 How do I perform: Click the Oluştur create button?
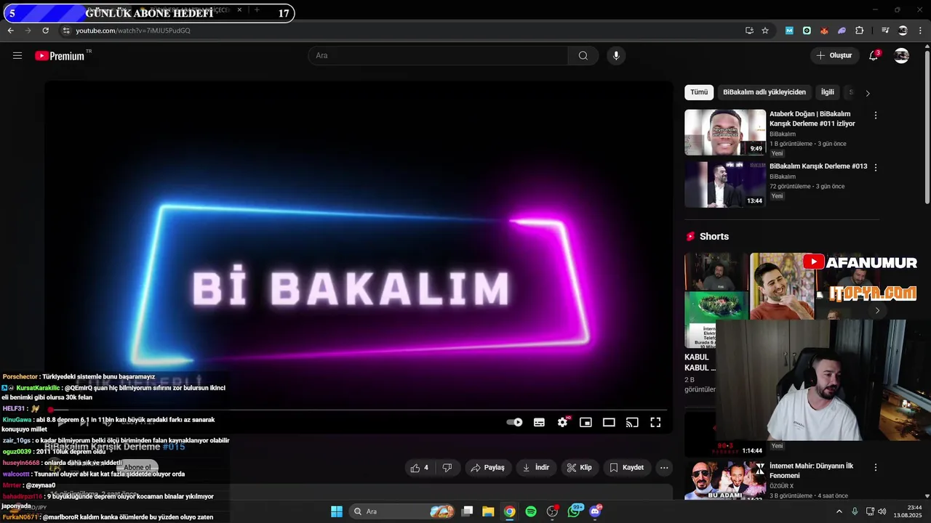click(x=834, y=56)
